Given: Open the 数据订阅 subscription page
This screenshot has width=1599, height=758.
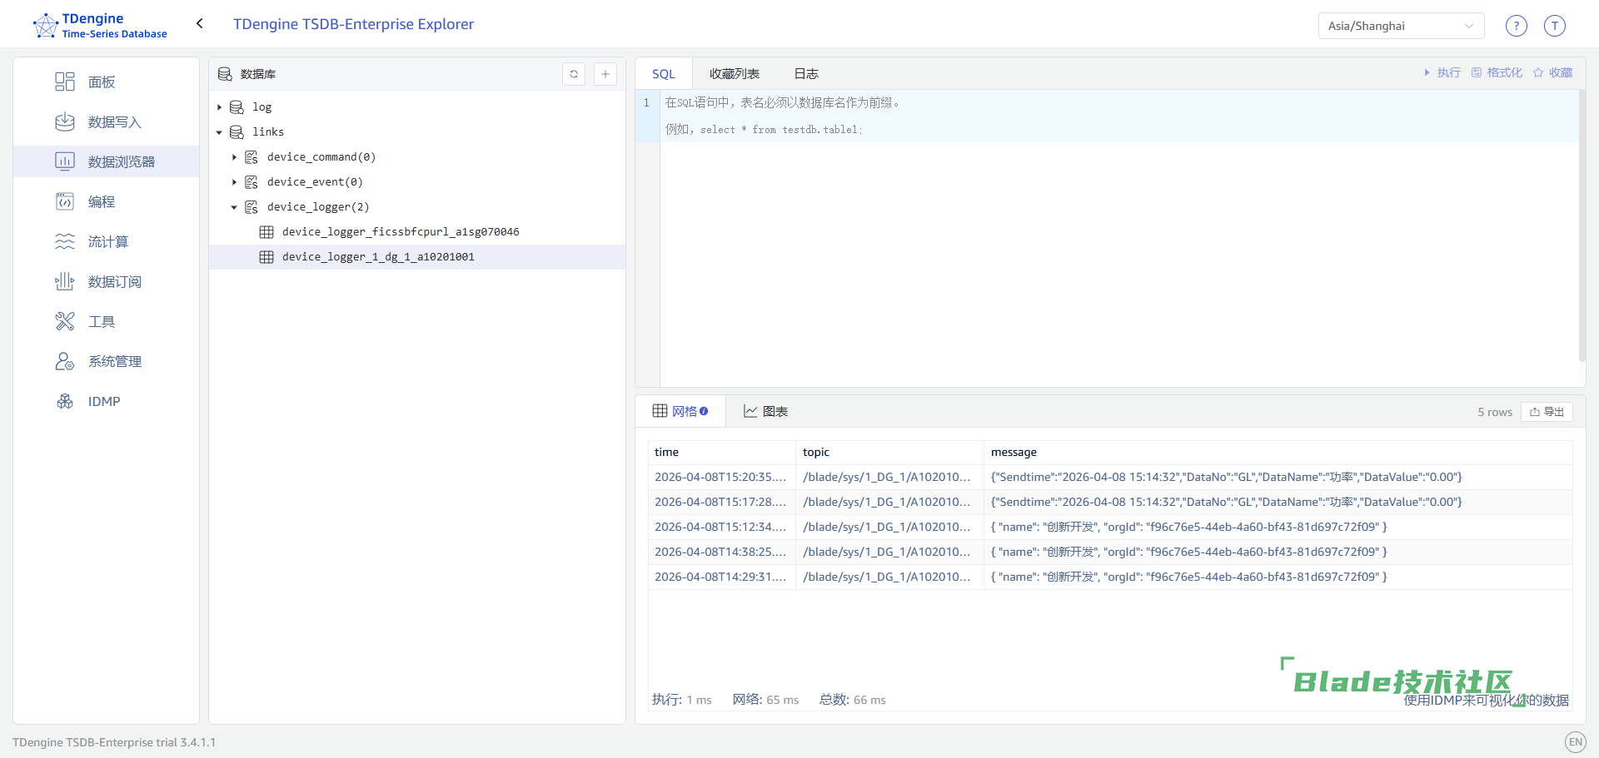Looking at the screenshot, I should [x=114, y=282].
